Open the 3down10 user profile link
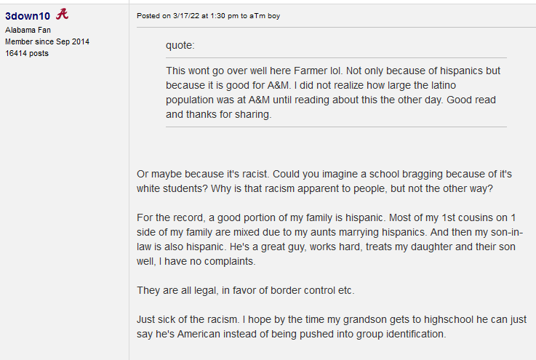The width and height of the screenshot is (536, 360). (x=28, y=15)
